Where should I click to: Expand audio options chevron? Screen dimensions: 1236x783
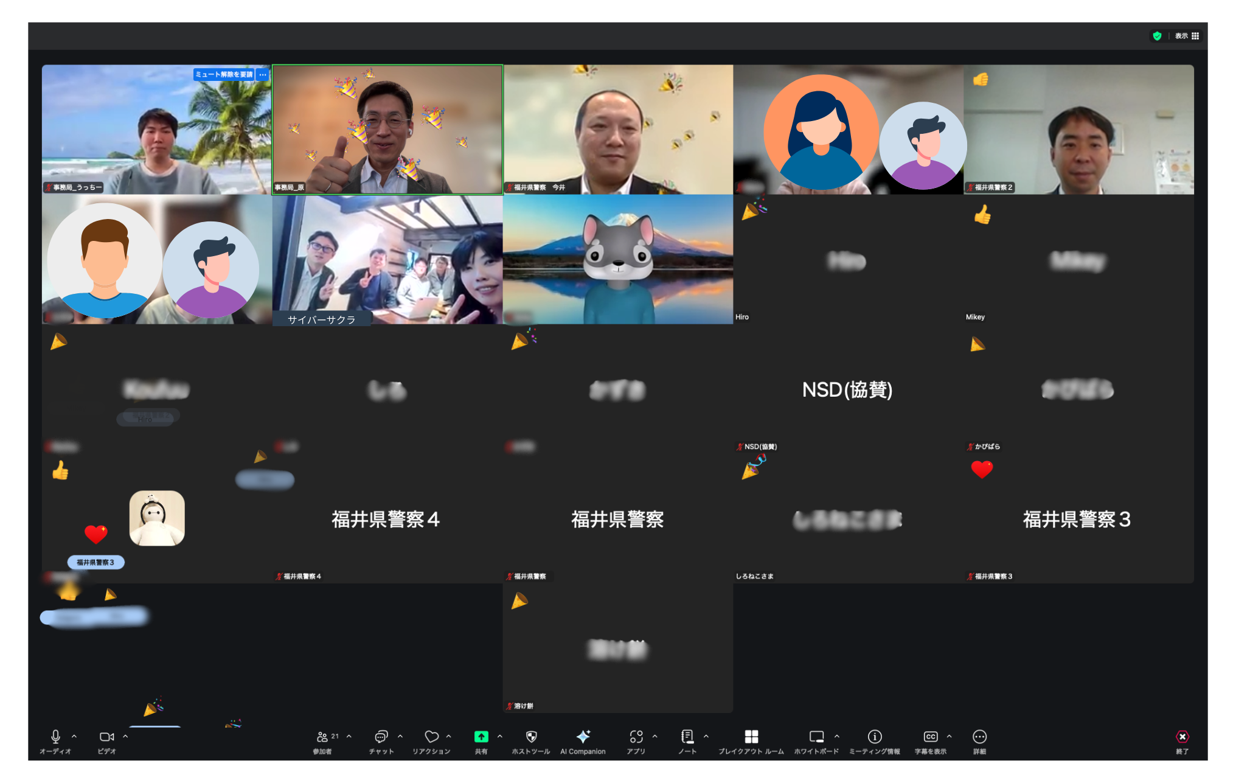[74, 736]
